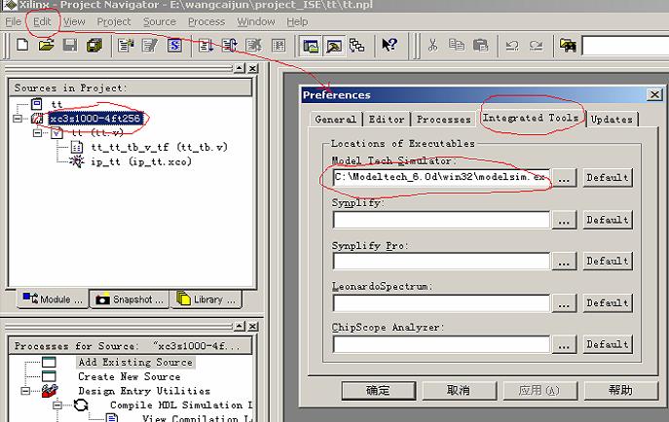Click the Model Tech Simulator path field
The height and width of the screenshot is (422, 669).
coord(441,177)
